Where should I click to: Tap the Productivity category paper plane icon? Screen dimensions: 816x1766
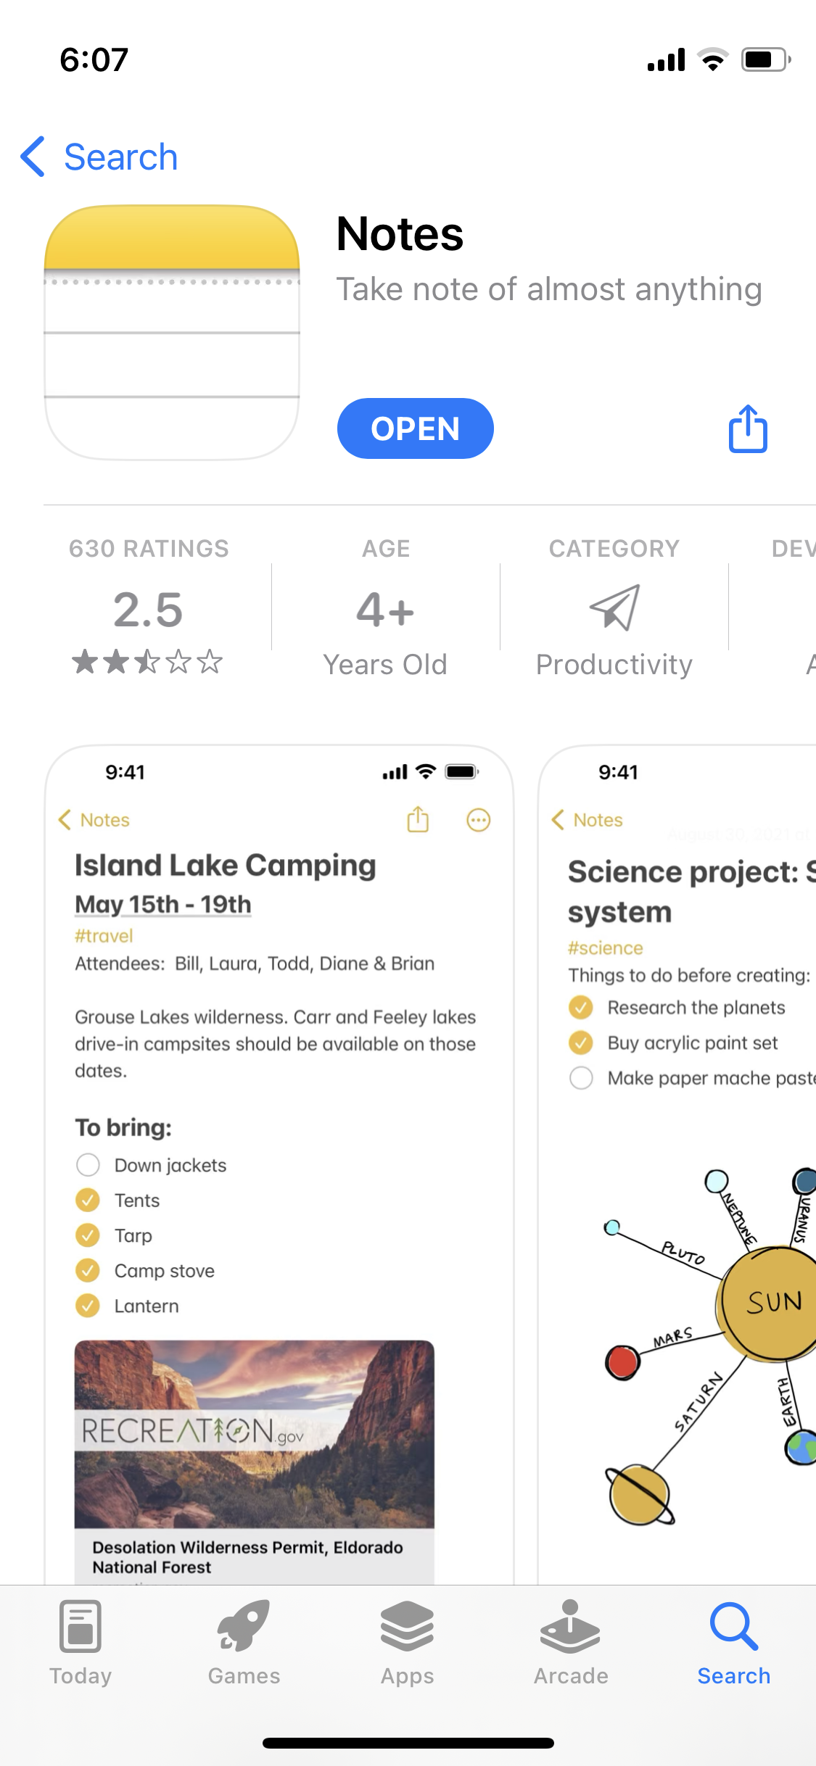coord(614,608)
